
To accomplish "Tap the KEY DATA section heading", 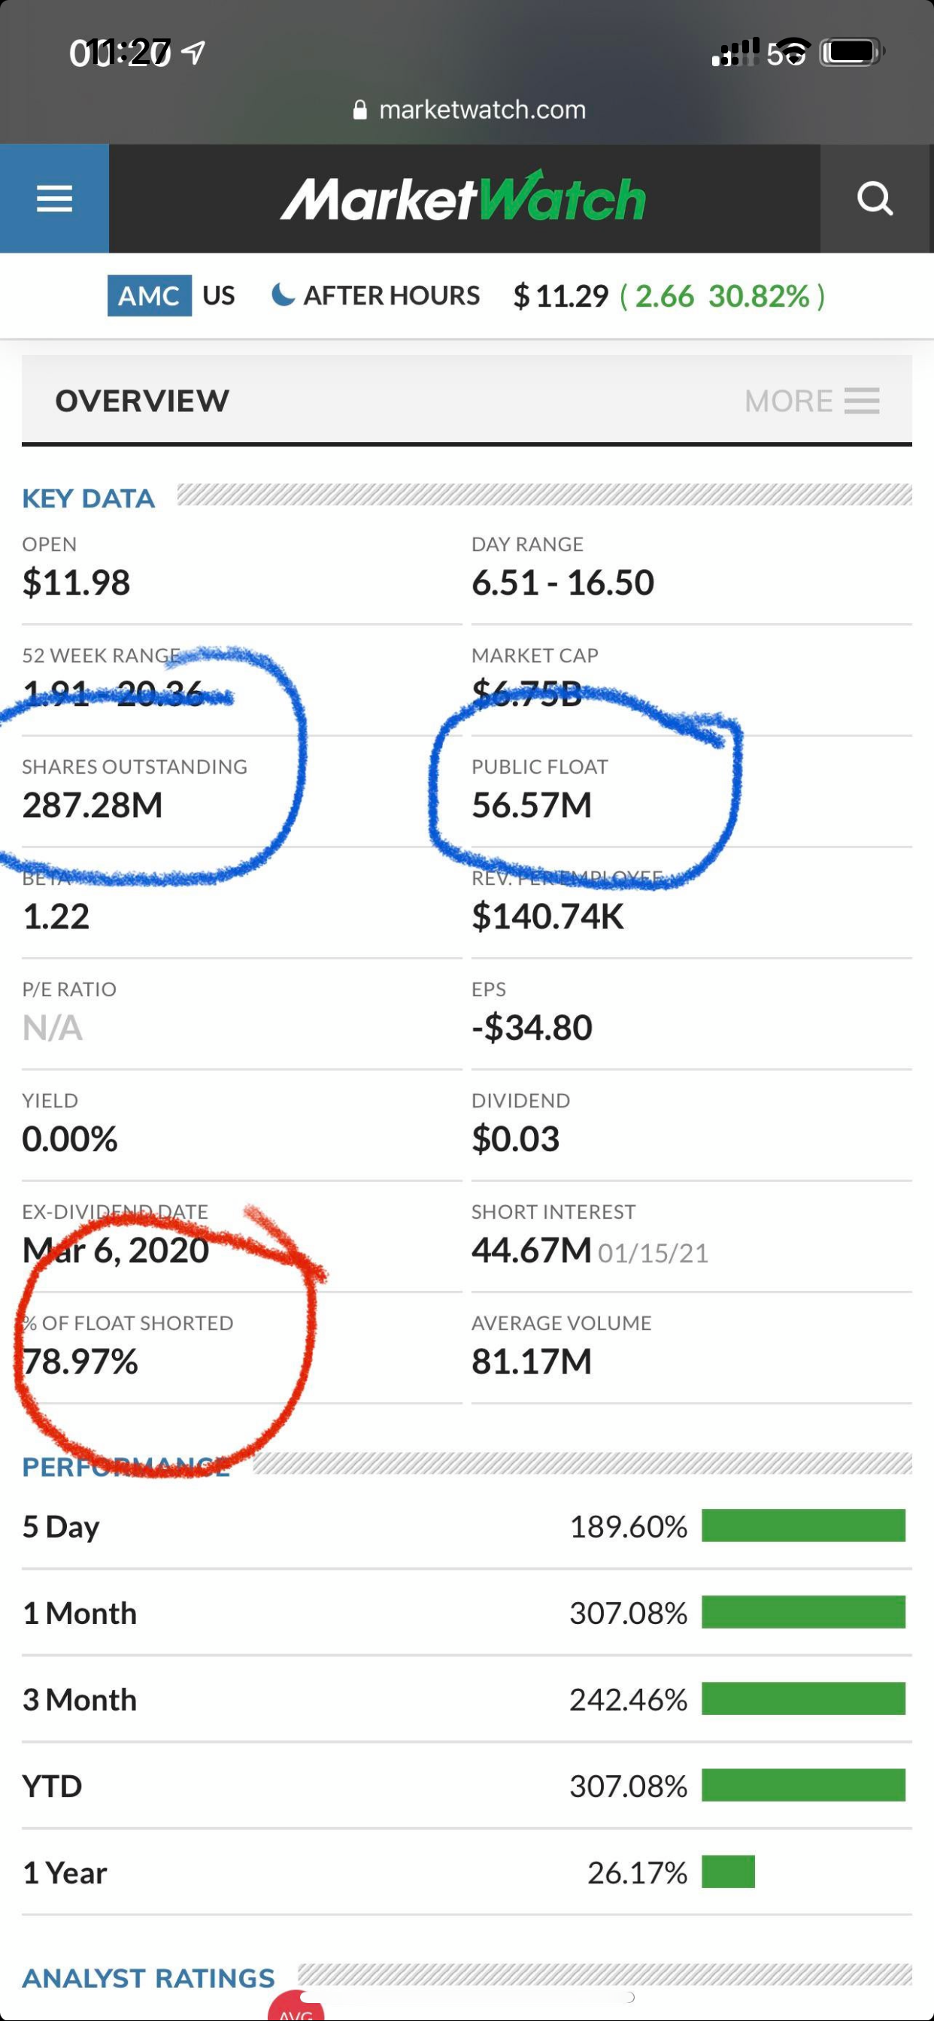I will pos(89,498).
